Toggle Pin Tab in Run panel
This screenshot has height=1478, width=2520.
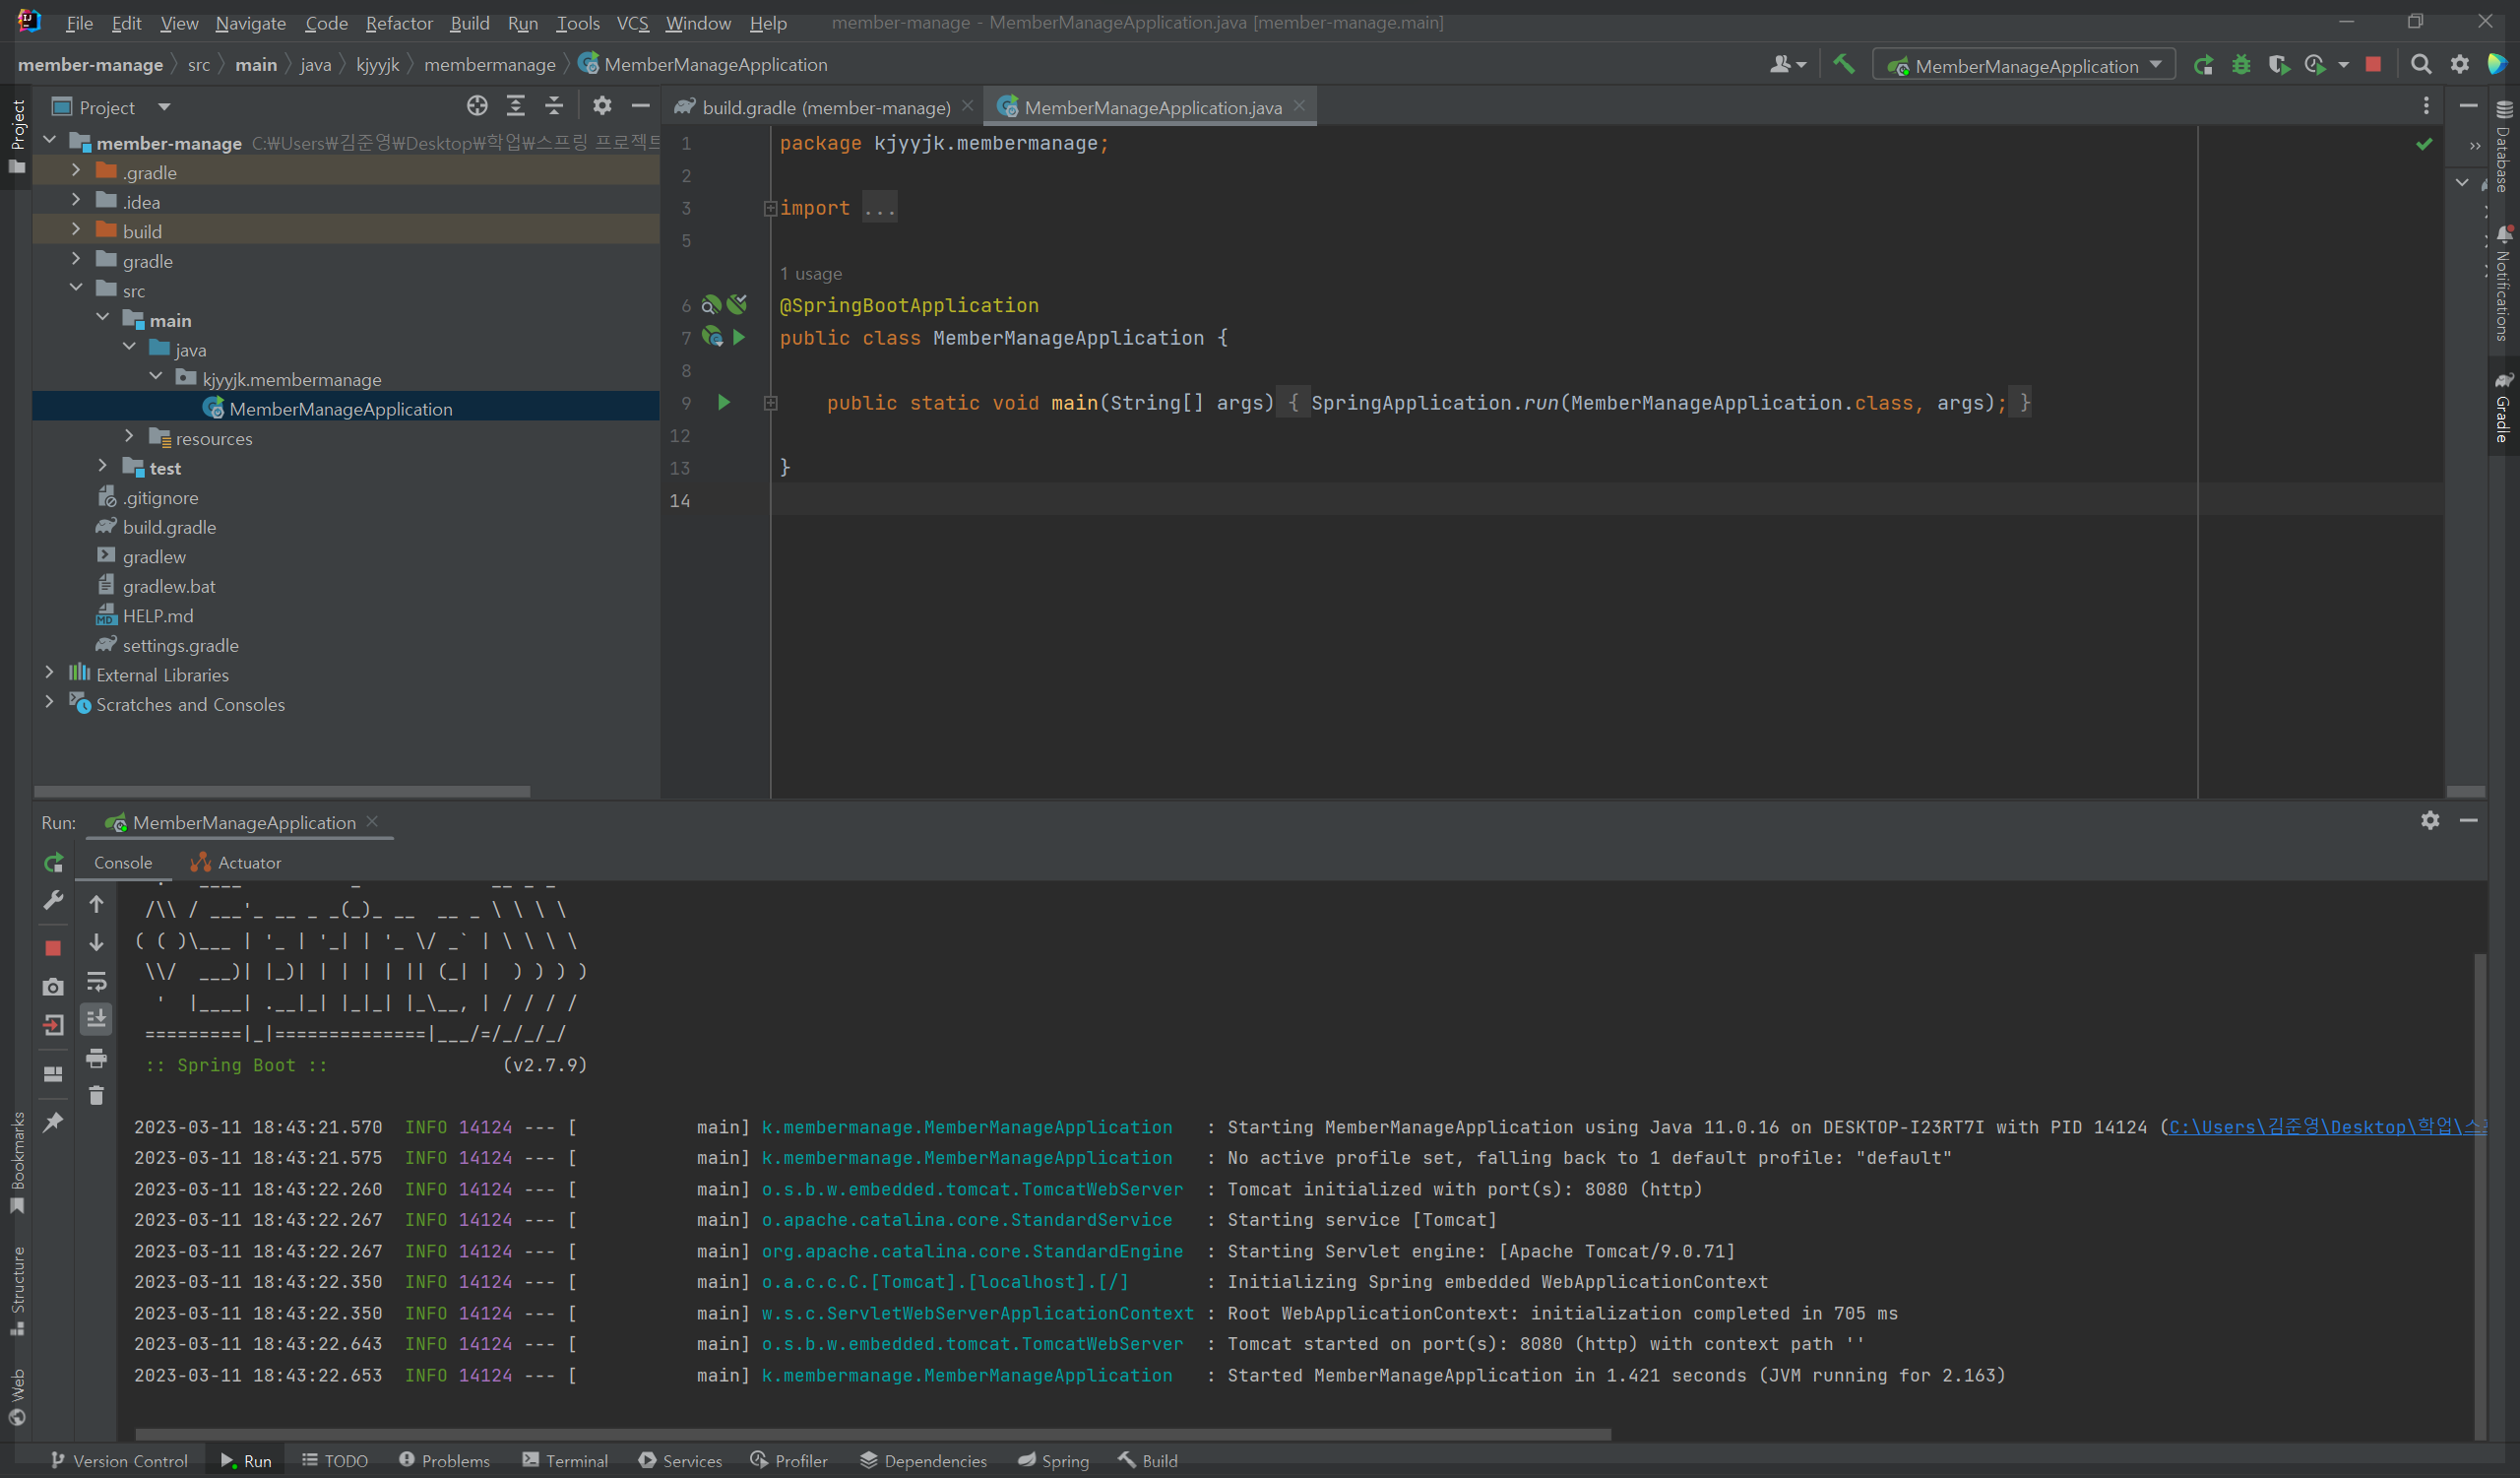pyautogui.click(x=53, y=1122)
